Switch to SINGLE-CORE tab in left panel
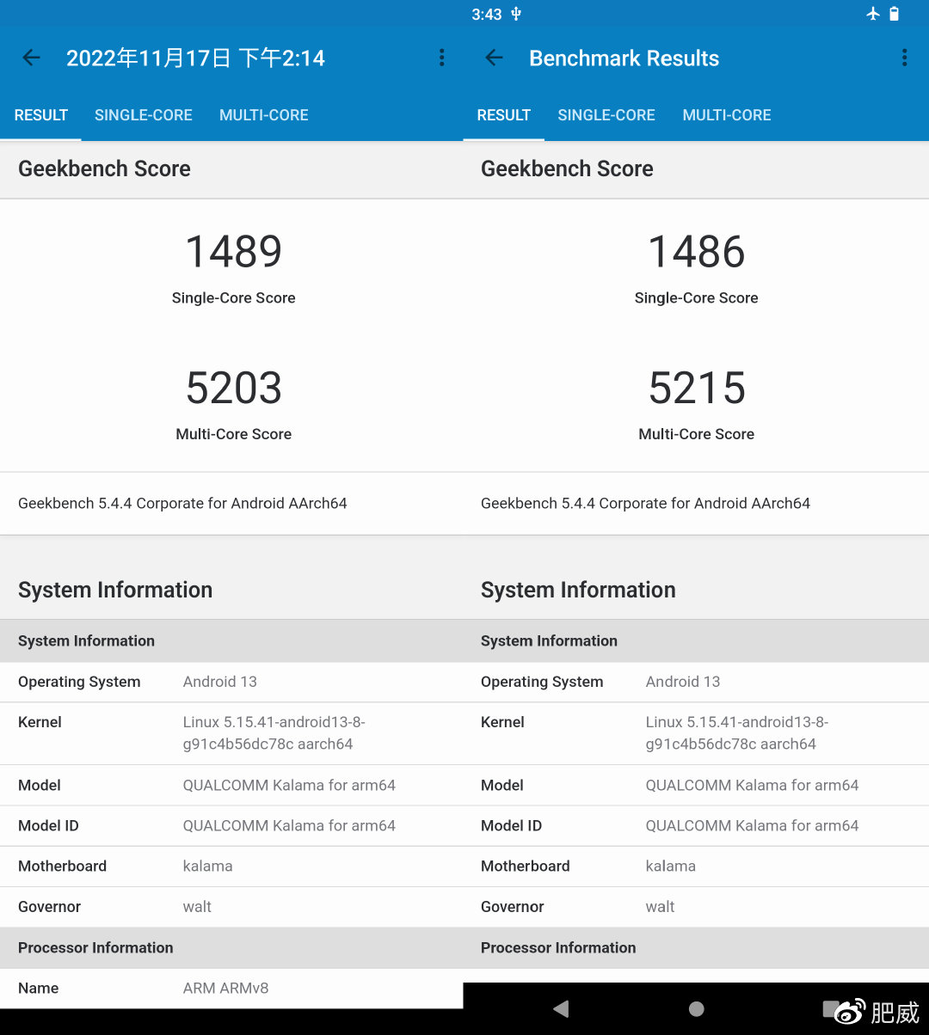 144,115
